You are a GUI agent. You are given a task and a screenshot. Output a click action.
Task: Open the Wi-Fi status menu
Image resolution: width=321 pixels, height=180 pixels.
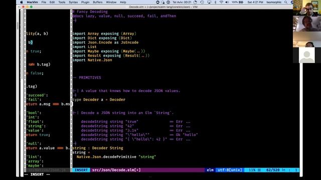coord(221,2)
